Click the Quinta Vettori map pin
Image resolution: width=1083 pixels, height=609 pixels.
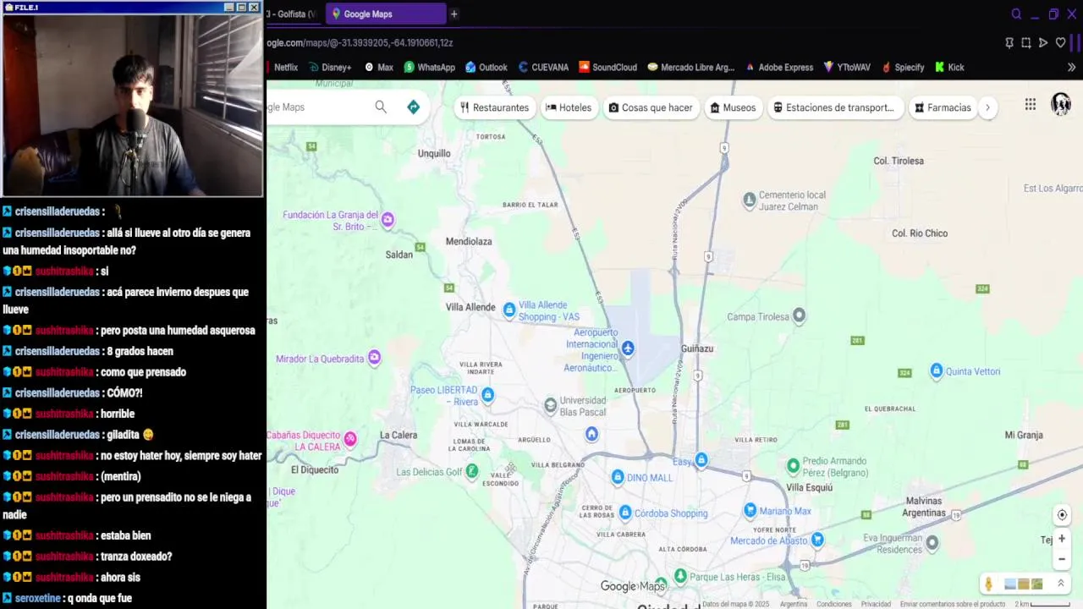coord(937,370)
